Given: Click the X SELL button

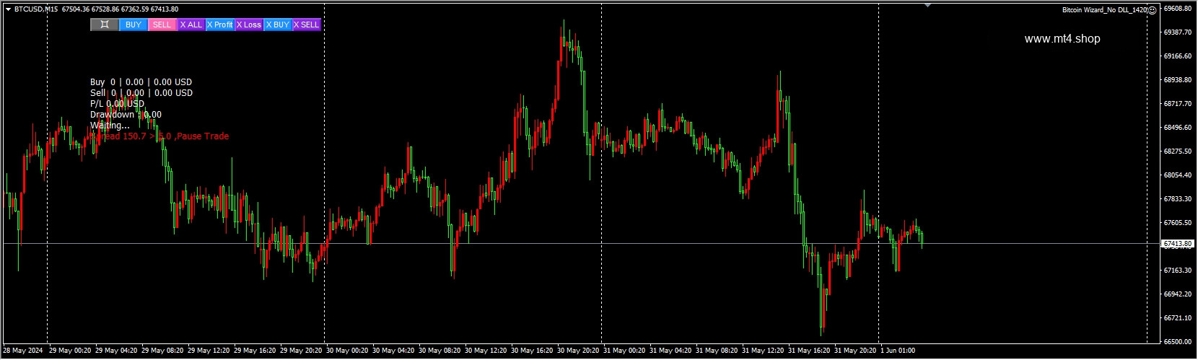Looking at the screenshot, I should tap(307, 25).
